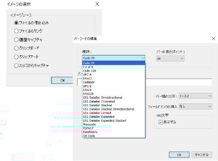Choose UPC-A from the list
The width and height of the screenshot is (218, 161).
click(114, 75)
